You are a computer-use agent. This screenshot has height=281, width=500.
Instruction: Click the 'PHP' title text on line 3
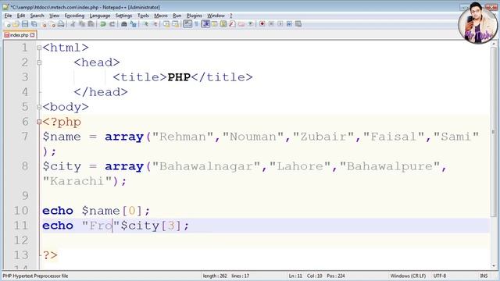[x=179, y=77]
